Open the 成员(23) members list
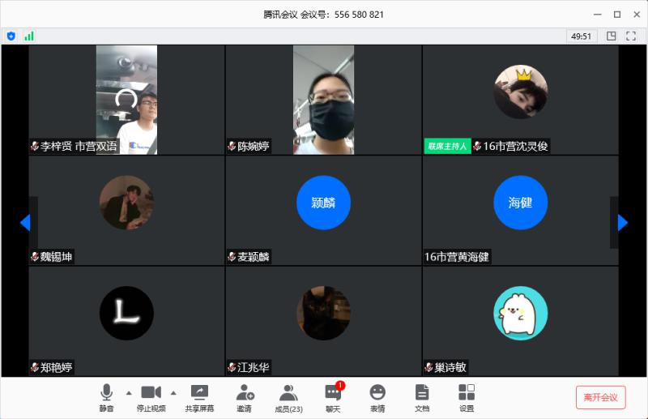Viewport: 648px width, 419px height. click(x=288, y=397)
